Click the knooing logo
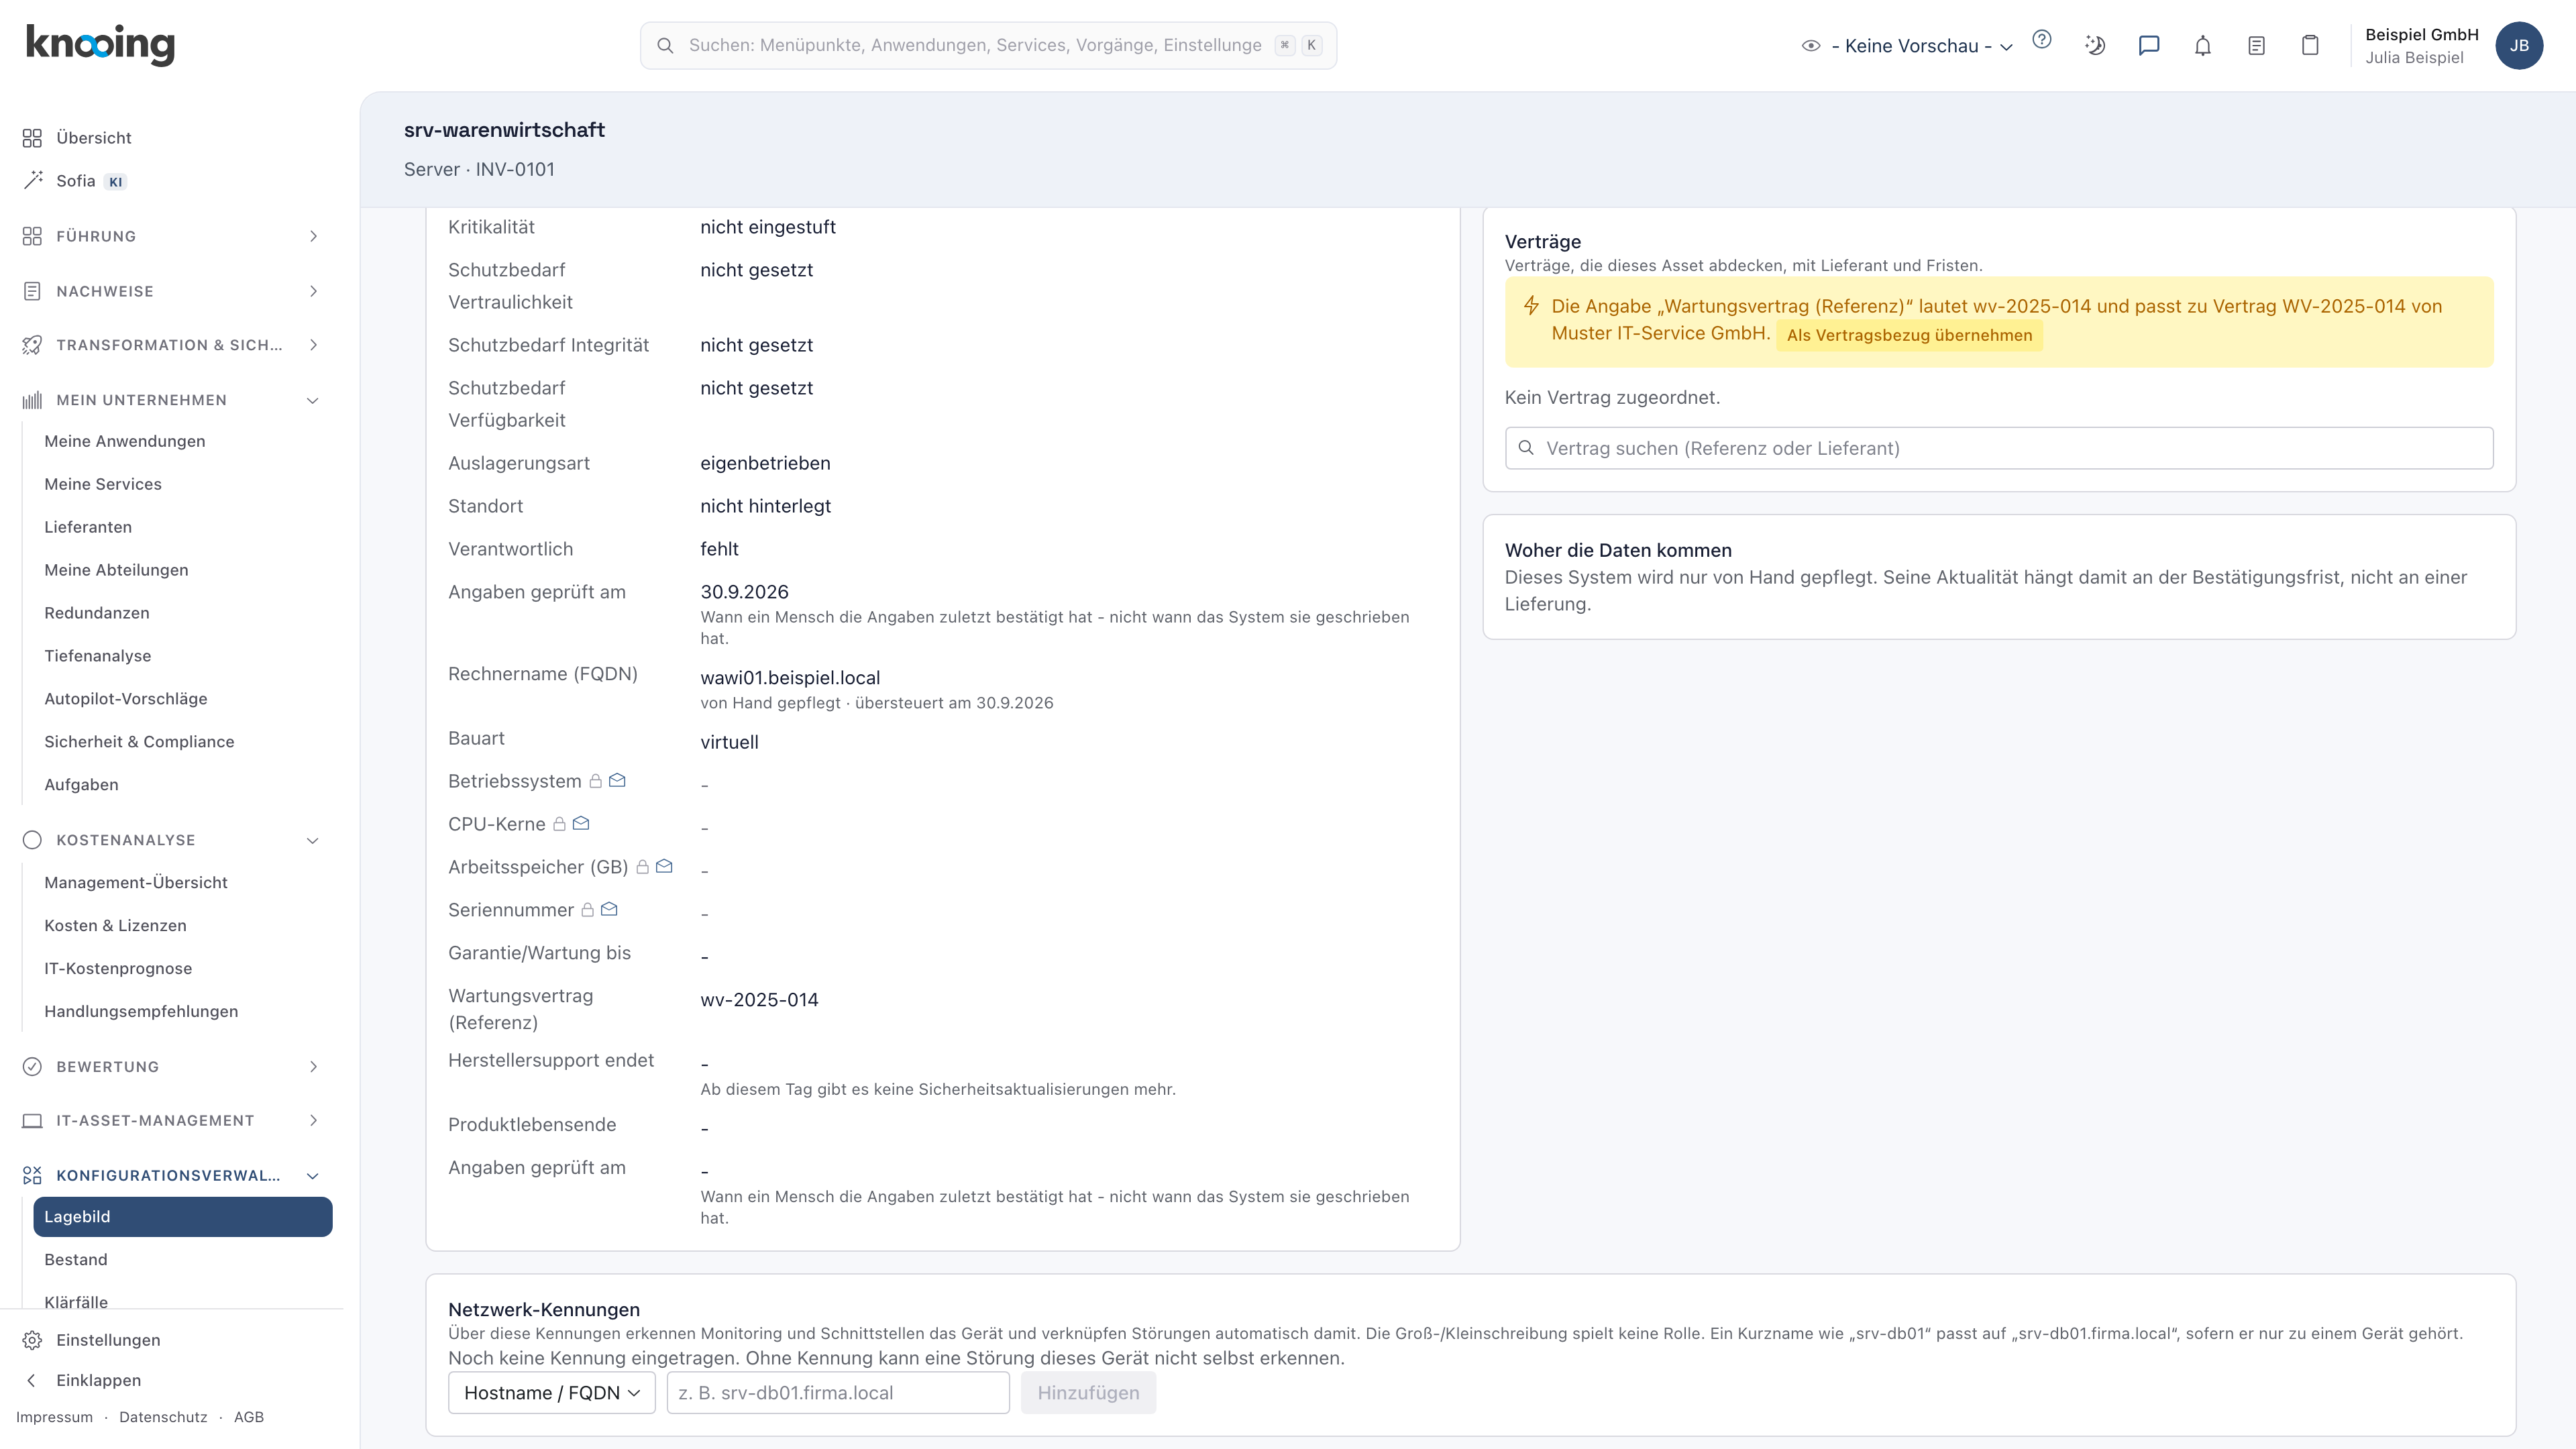Screen dimensions: 2576x1449 point(100,45)
